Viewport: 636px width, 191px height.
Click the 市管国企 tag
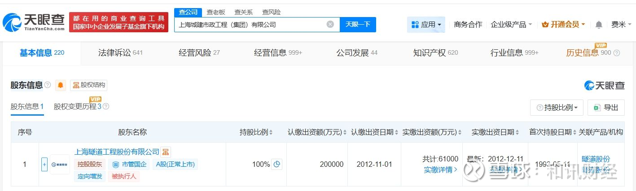click(x=129, y=165)
